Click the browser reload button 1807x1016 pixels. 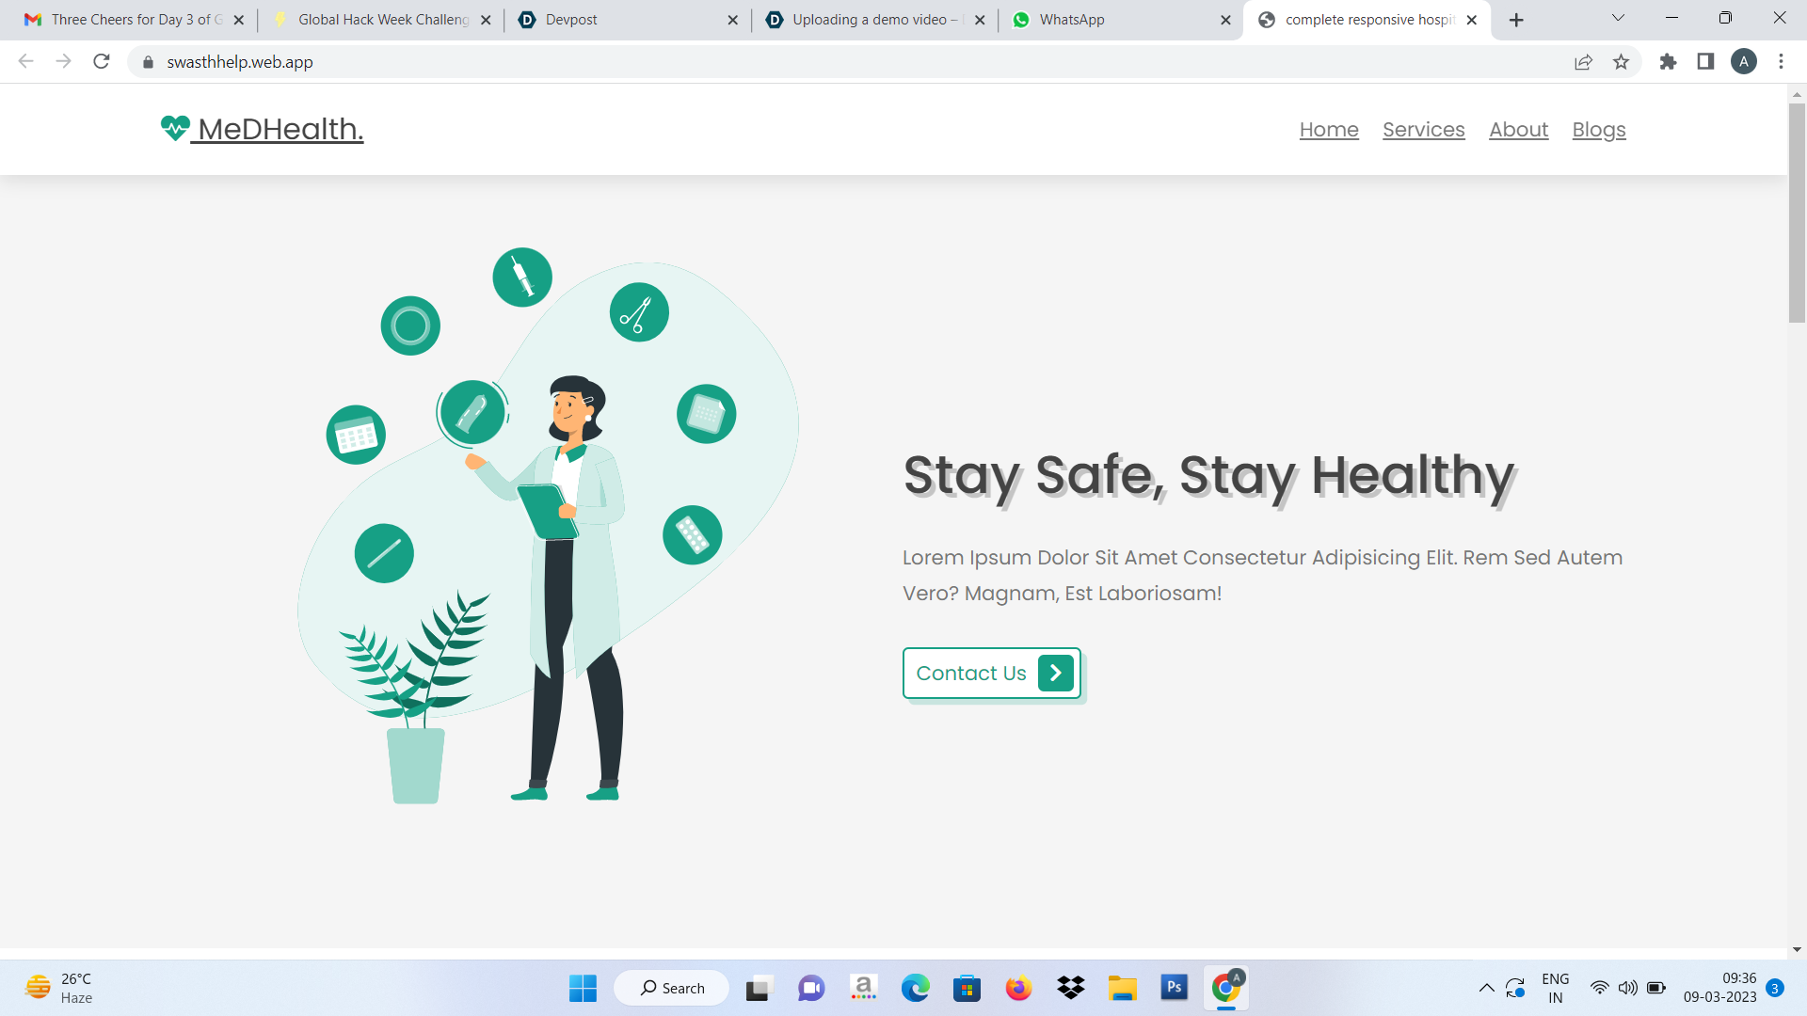(102, 62)
